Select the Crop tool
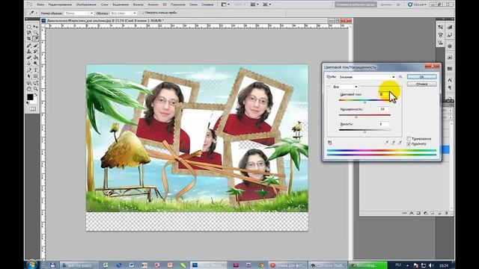 (29, 38)
